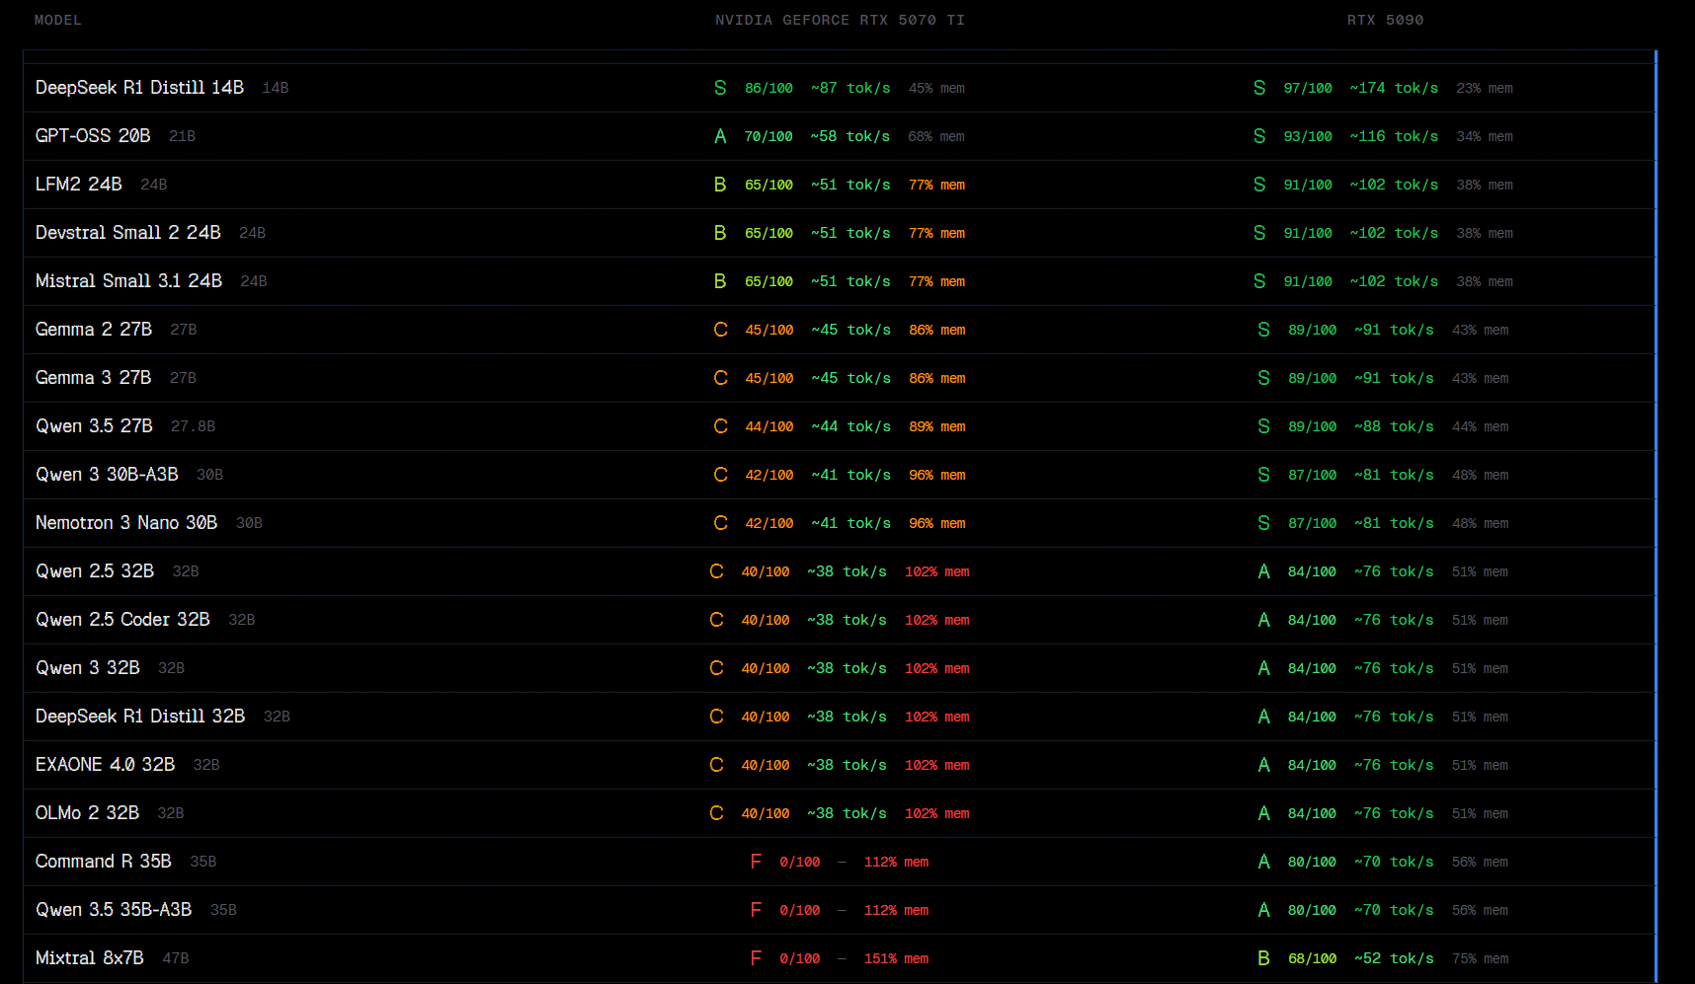Viewport: 1695px width, 984px height.
Task: Click the RTX 5090 A grade for OLMo 2 32B
Action: 1263,813
